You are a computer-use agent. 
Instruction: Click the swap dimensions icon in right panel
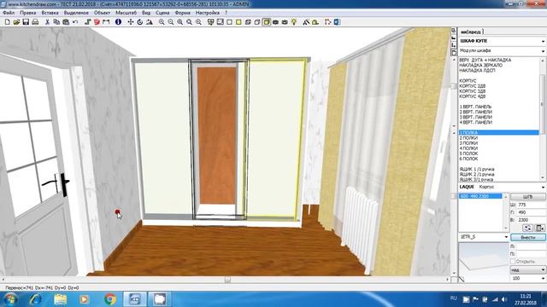[528, 228]
